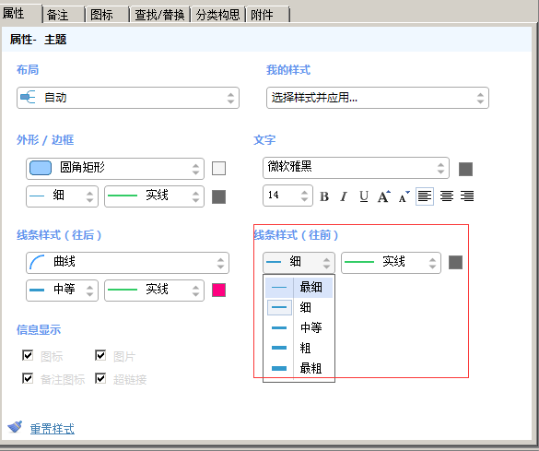Open the shape fill color swatch
The image size is (539, 451).
218,169
